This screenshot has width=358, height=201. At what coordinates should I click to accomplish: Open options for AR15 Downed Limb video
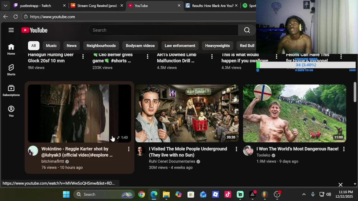coord(212,57)
